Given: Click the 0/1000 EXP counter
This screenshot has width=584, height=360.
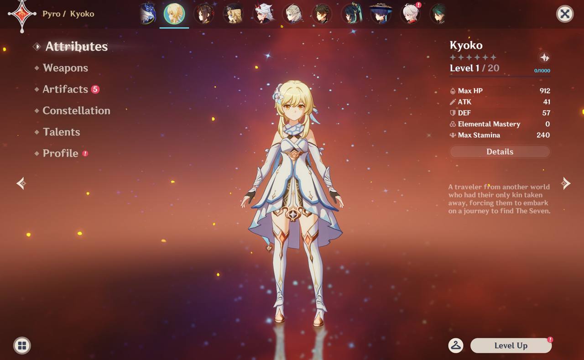Looking at the screenshot, I should [542, 71].
